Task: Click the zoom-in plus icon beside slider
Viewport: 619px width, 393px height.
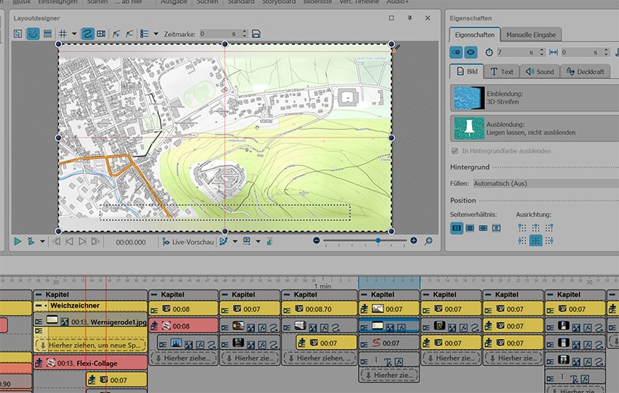Action: point(413,241)
